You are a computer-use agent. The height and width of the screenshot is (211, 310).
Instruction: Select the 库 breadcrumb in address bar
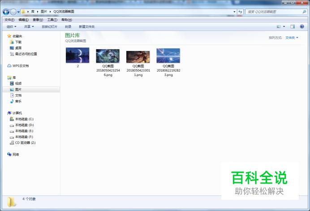(33, 12)
